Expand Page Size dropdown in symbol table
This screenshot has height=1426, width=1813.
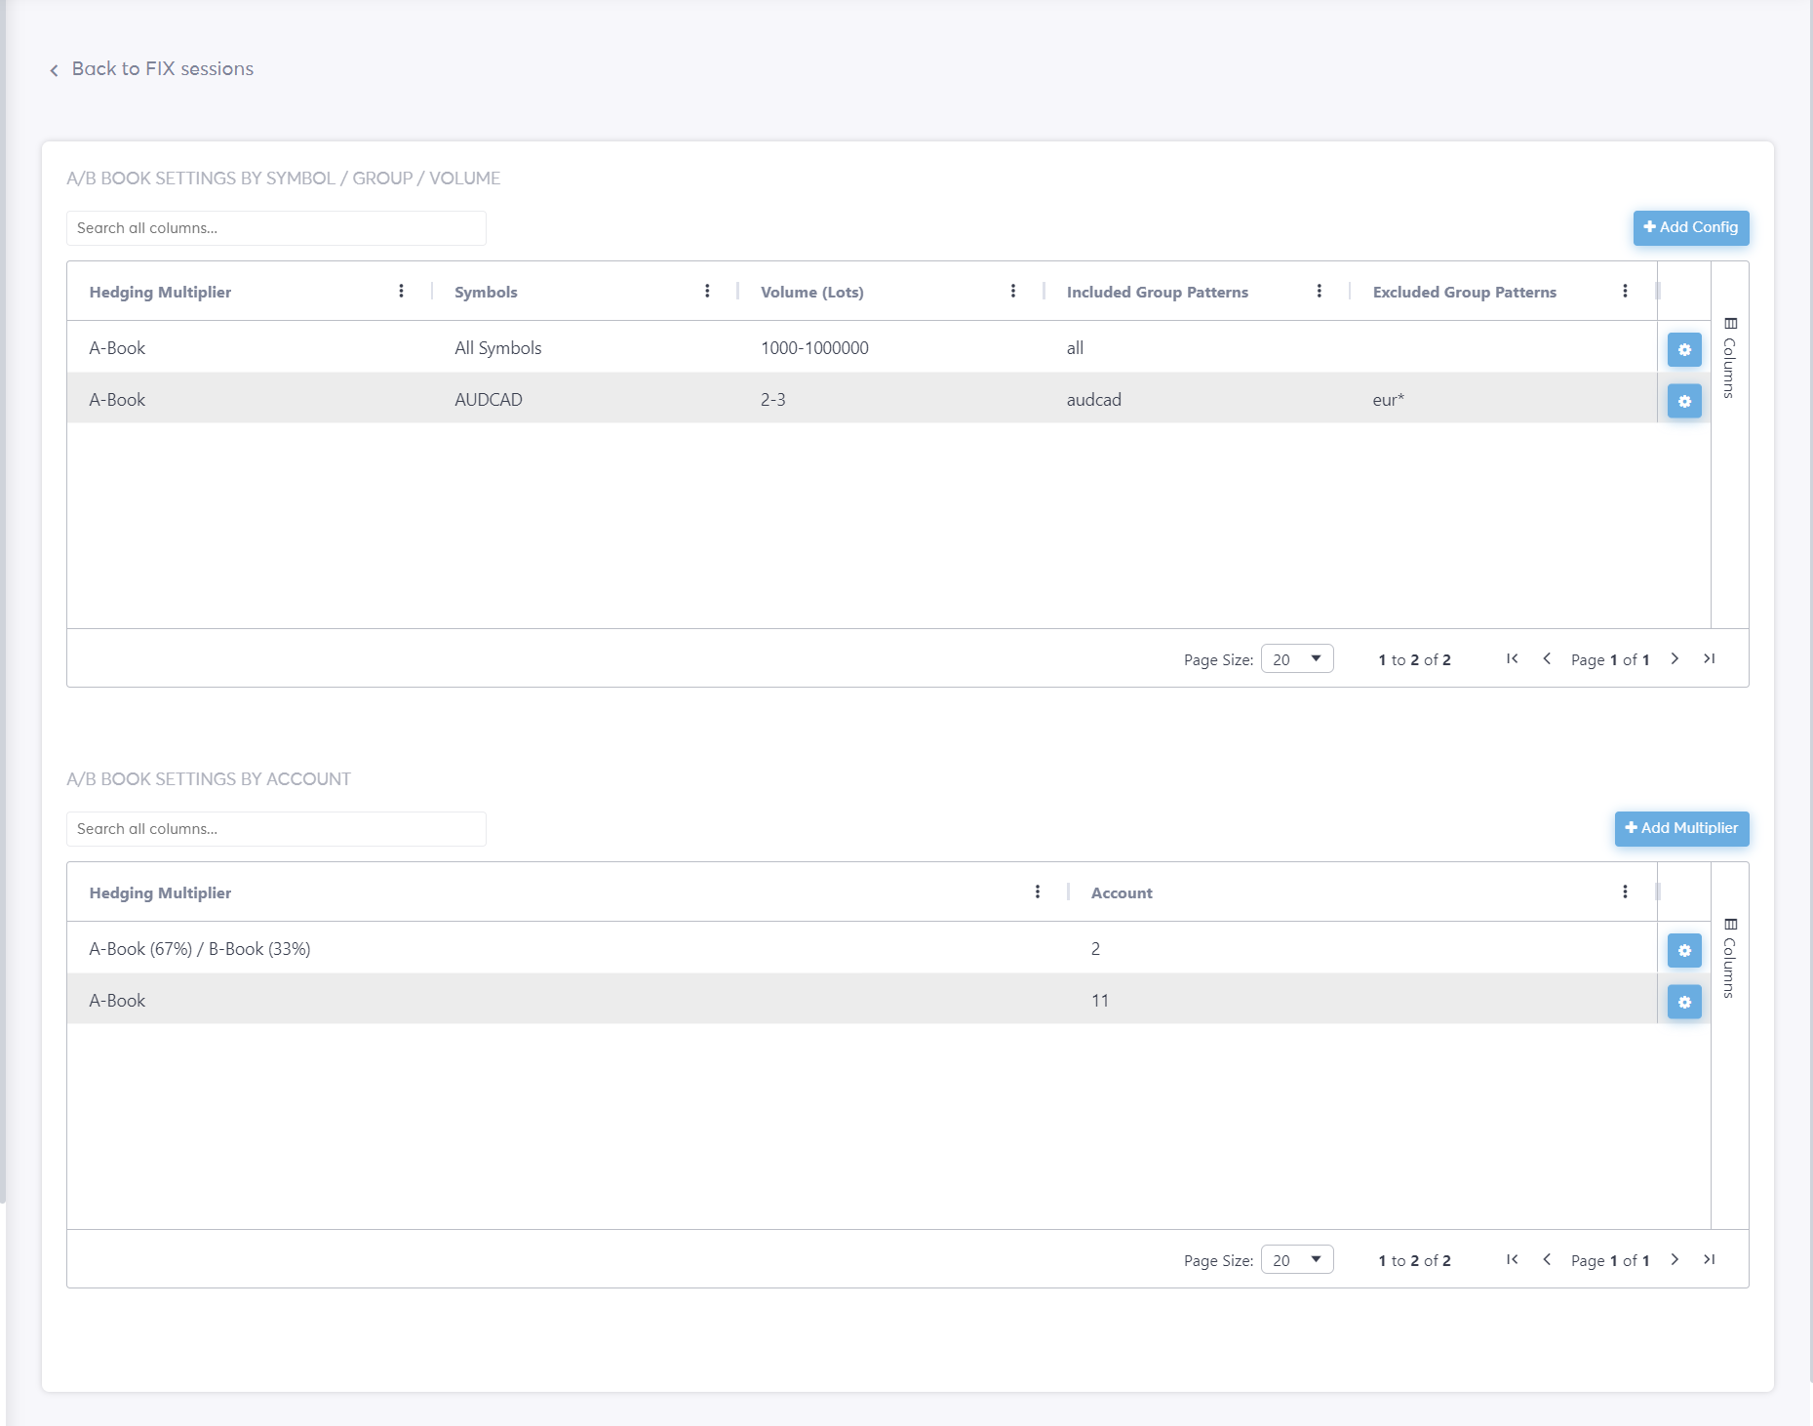(x=1296, y=659)
